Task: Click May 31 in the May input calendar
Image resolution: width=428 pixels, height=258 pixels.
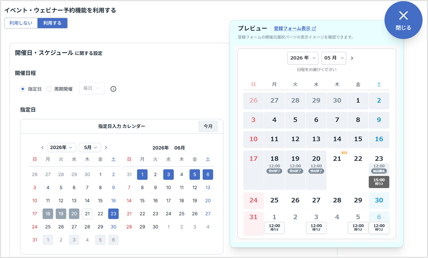Action: tap(35, 240)
